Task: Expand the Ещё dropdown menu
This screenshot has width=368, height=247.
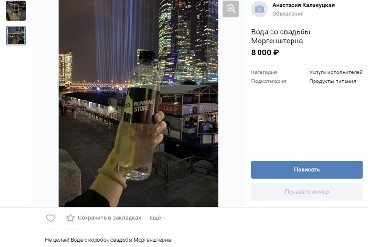Action: [158, 218]
